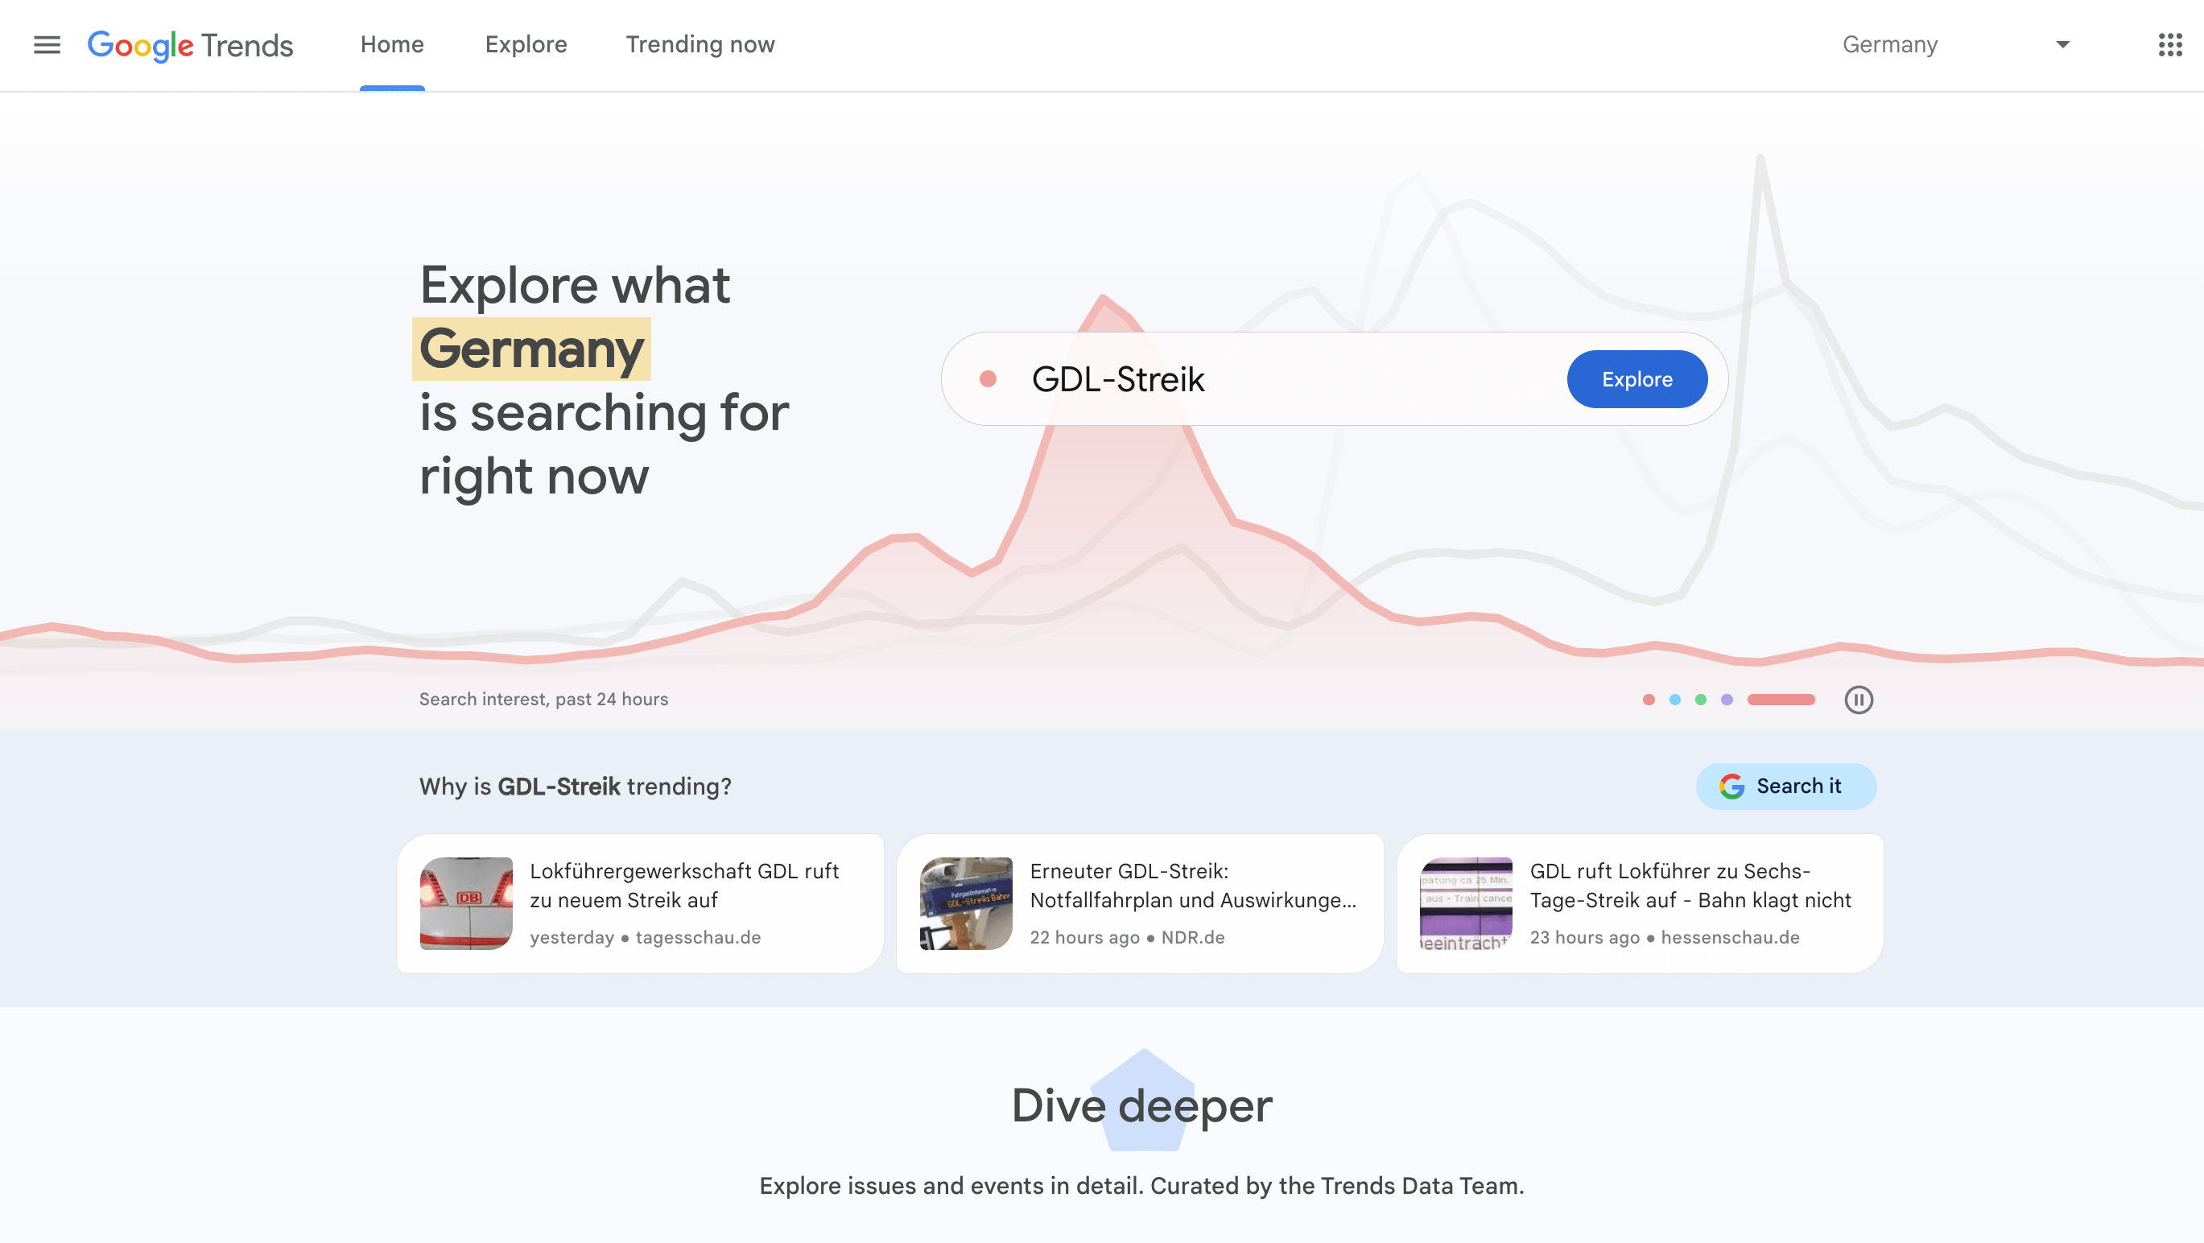Image resolution: width=2204 pixels, height=1243 pixels.
Task: Click the pause button on trends carousel
Action: point(1859,698)
